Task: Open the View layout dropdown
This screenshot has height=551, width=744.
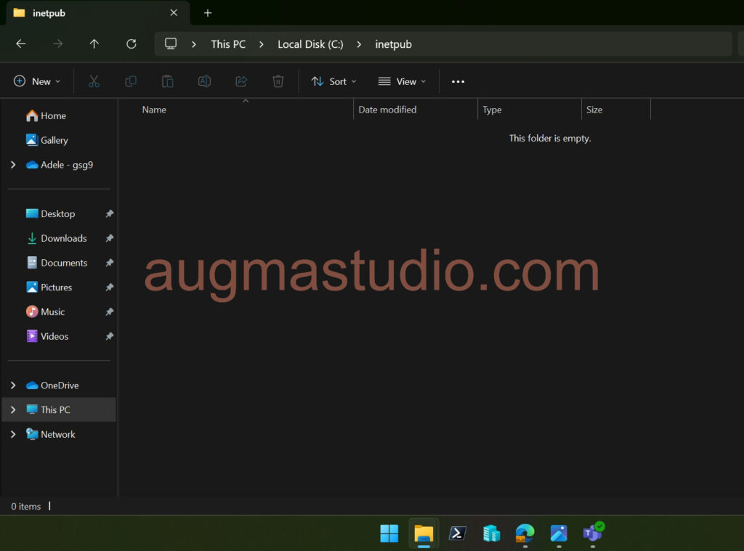Action: pos(403,81)
